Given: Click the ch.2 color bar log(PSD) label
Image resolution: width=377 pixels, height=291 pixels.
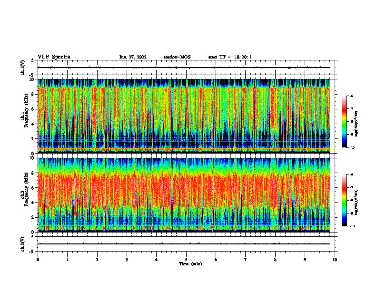Looking at the screenshot, I should 357,203.
